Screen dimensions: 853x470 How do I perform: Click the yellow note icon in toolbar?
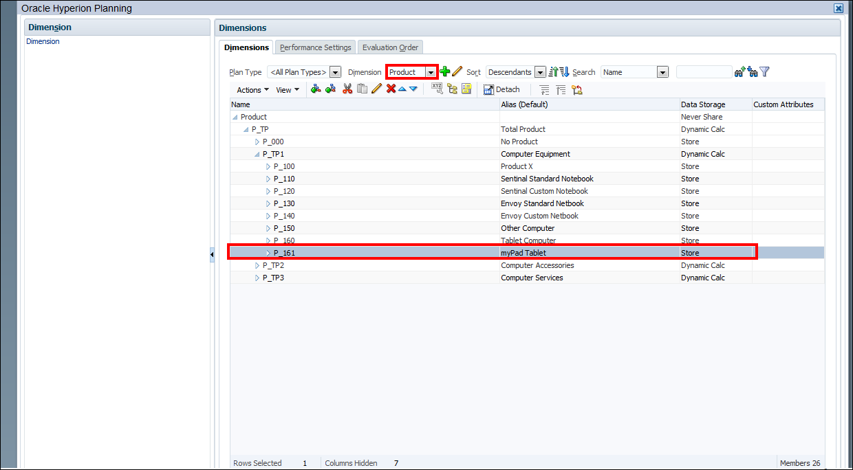(466, 89)
